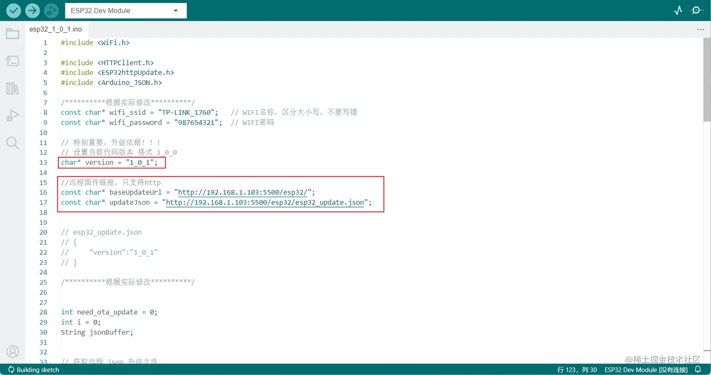Open the baseUpdateUrl http link on line 16

coord(244,192)
